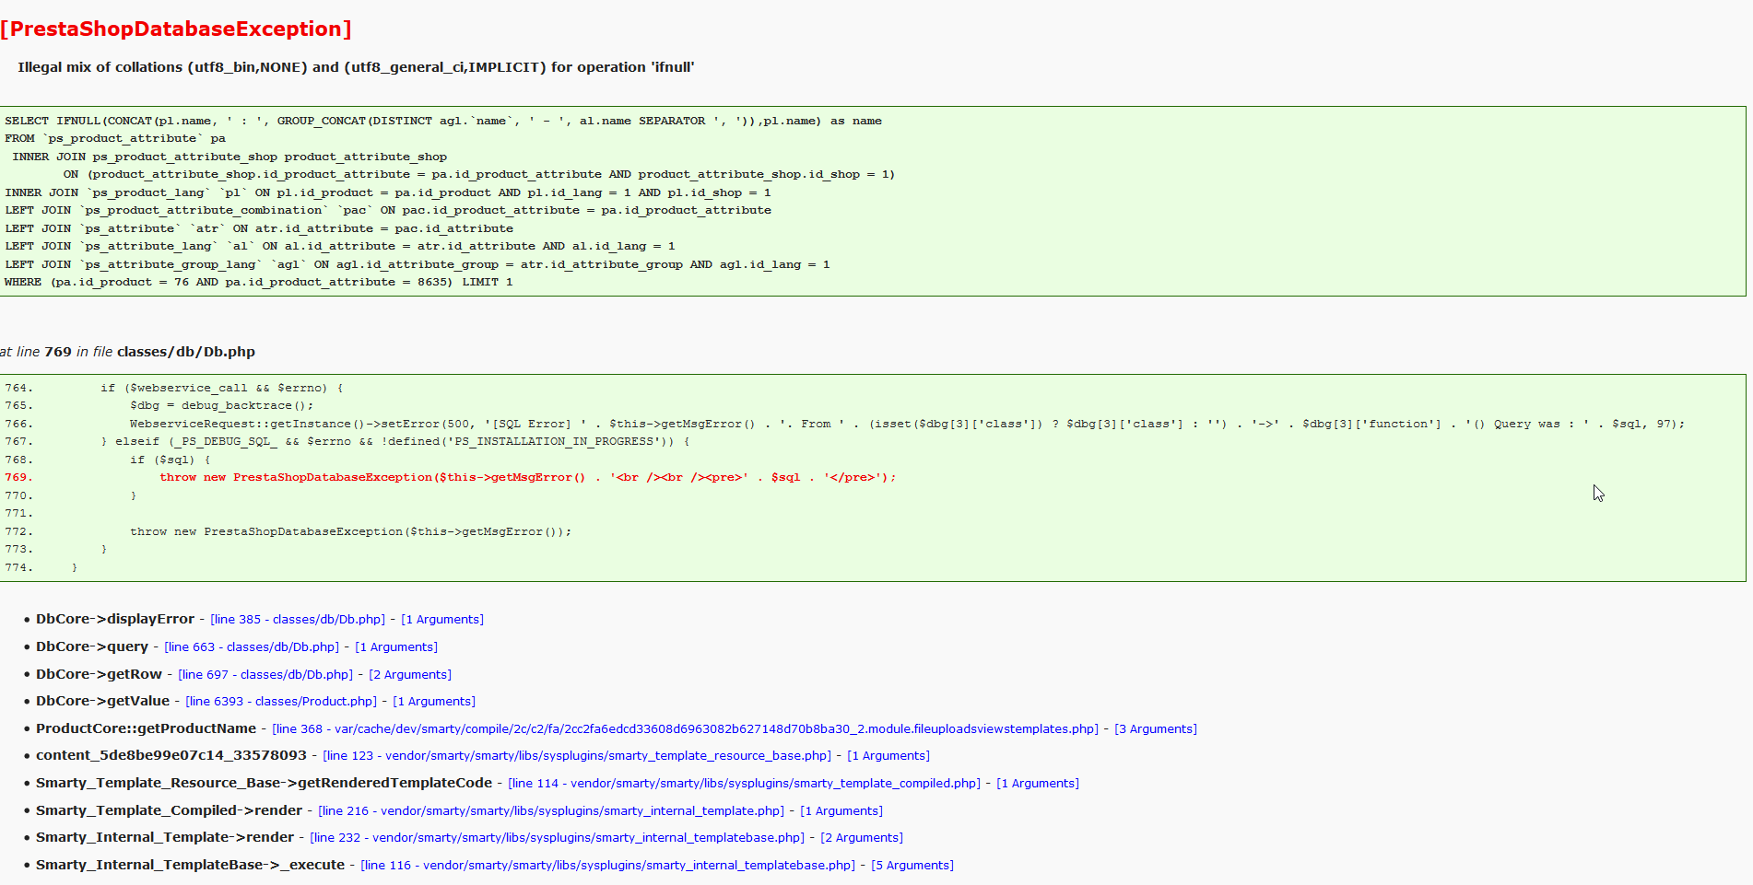Click the [PrestaShopDatabaseException] heading

coord(176,29)
